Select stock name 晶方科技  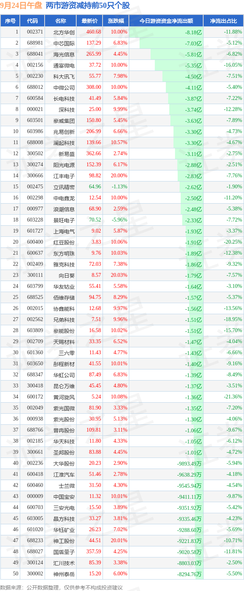point(64,519)
